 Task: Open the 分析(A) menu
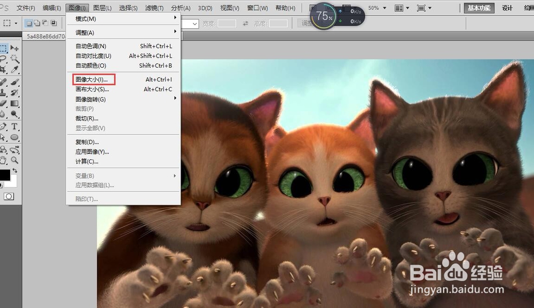(x=180, y=8)
